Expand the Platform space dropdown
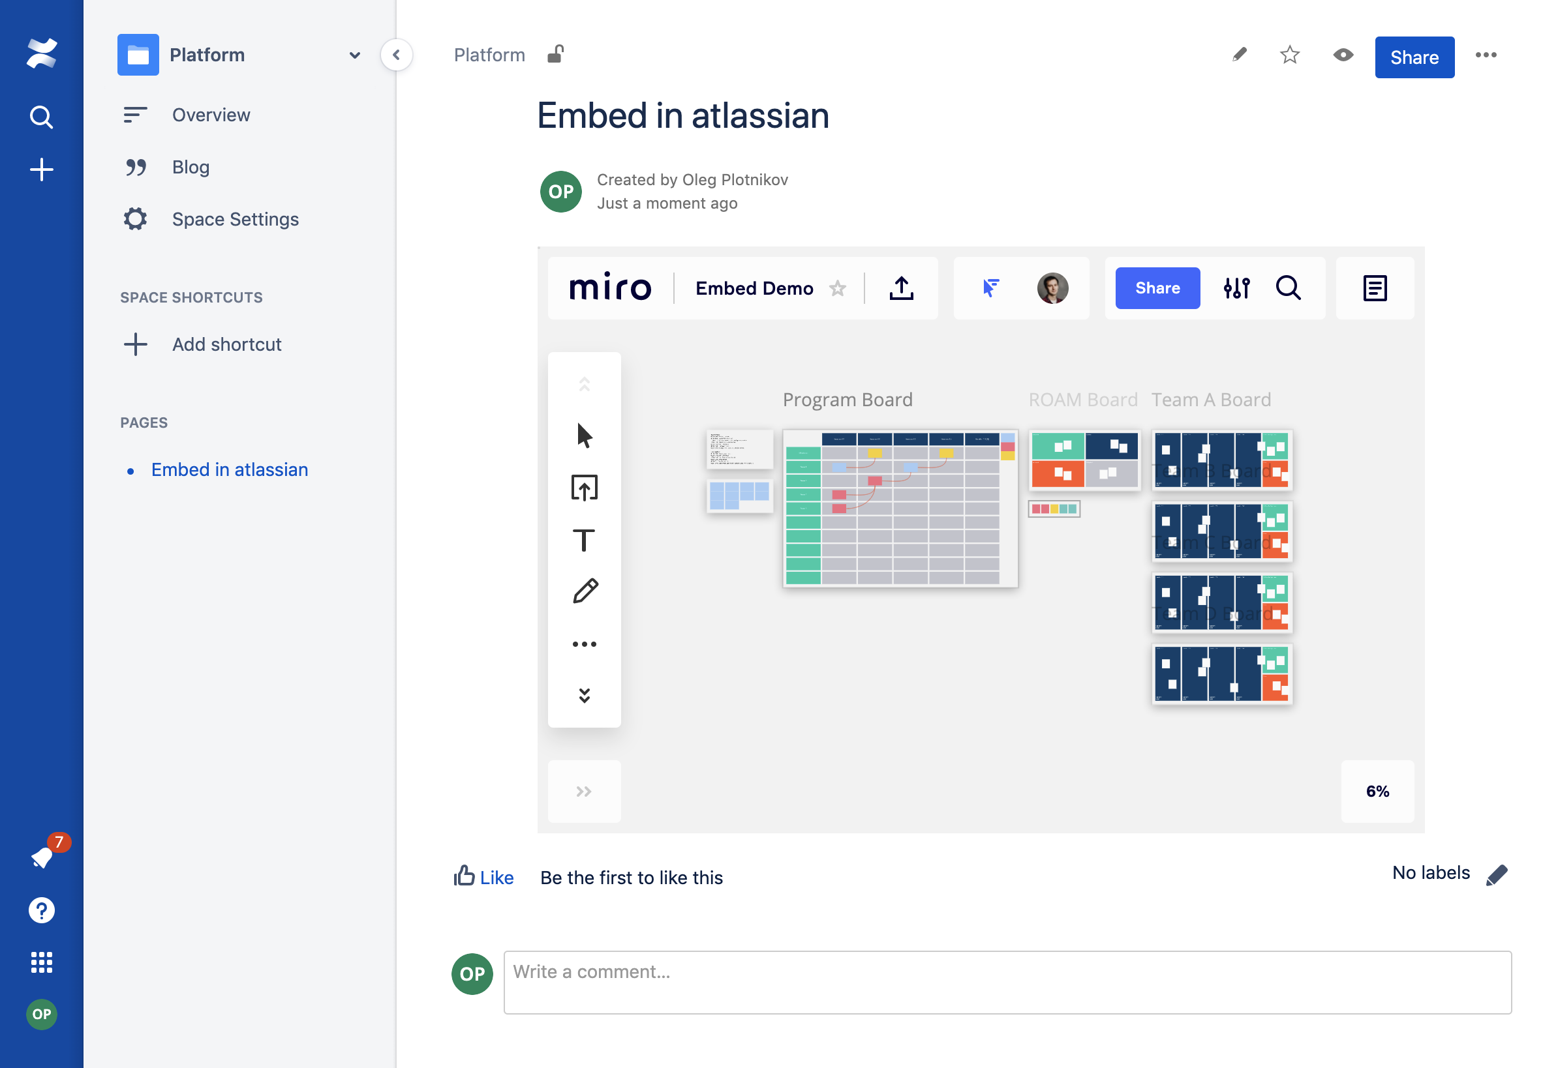The image size is (1558, 1068). click(x=355, y=55)
